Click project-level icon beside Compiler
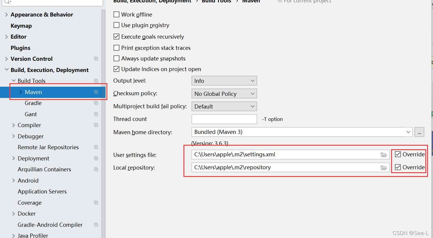 coord(96,125)
